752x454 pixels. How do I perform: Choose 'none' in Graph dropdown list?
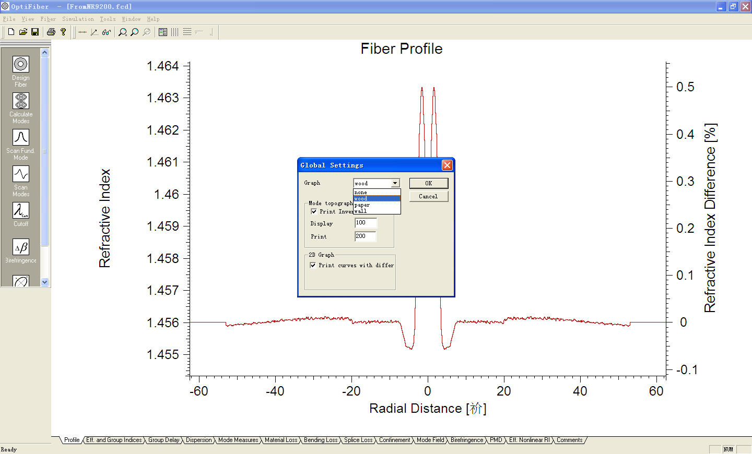(377, 192)
